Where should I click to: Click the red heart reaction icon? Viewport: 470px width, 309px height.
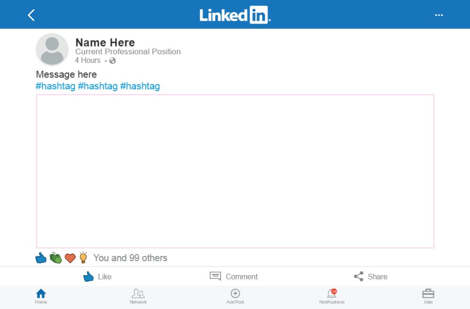click(70, 258)
